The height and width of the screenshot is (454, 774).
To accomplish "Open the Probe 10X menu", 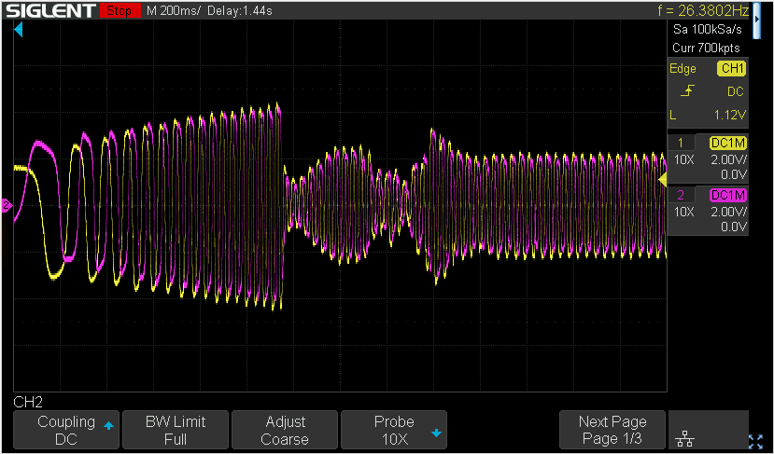I will pyautogui.click(x=394, y=430).
